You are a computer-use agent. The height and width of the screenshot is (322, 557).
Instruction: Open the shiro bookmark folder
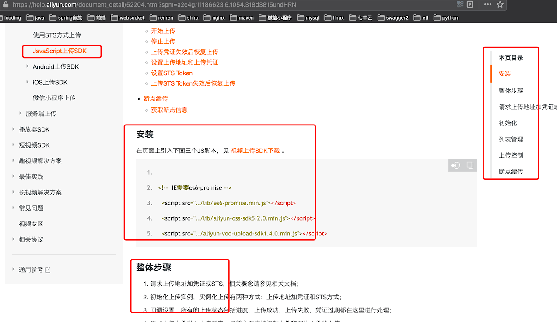(189, 18)
